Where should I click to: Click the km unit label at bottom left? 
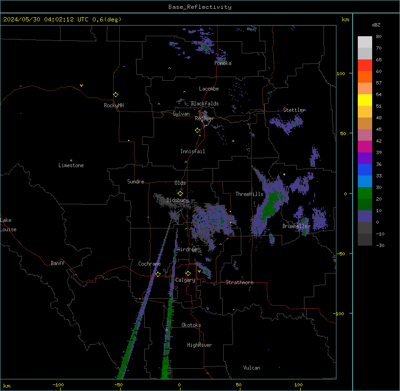click(7, 386)
